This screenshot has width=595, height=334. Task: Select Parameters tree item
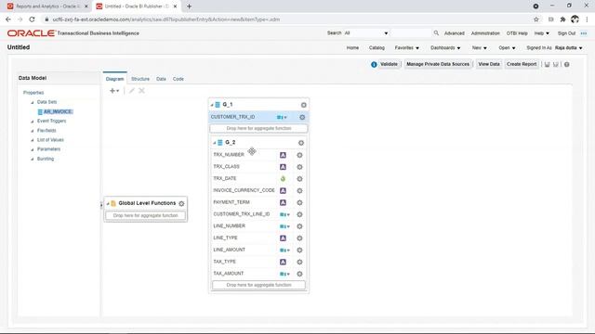coord(48,149)
